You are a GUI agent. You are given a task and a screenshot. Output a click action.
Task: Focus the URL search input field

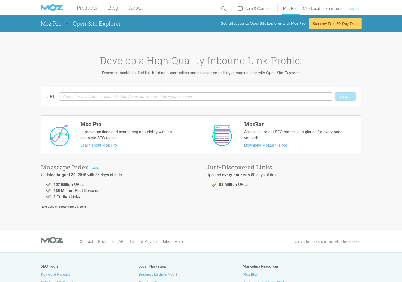[x=196, y=97]
